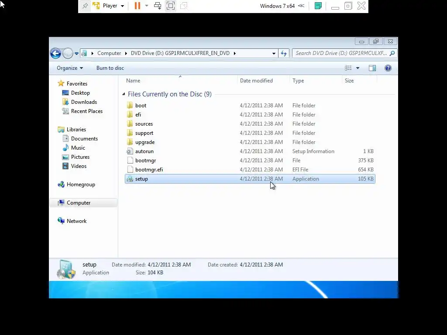The height and width of the screenshot is (335, 447).
Task: Click Setup Information type text
Action: (x=313, y=151)
